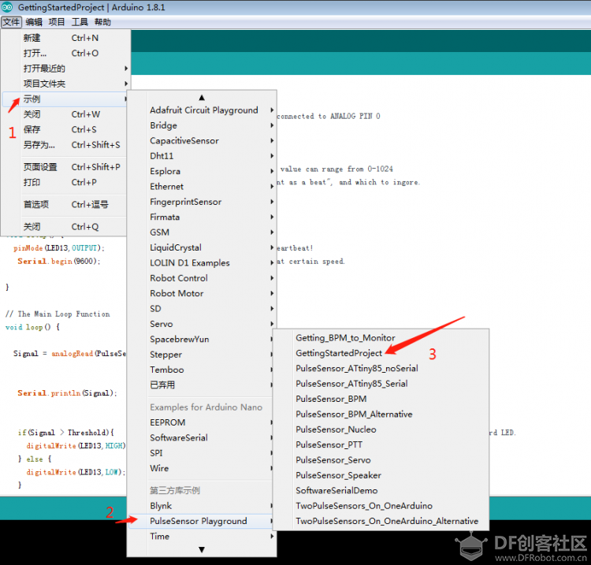This screenshot has width=591, height=565.
Task: Expand the Firmata examples submenu
Action: point(202,217)
